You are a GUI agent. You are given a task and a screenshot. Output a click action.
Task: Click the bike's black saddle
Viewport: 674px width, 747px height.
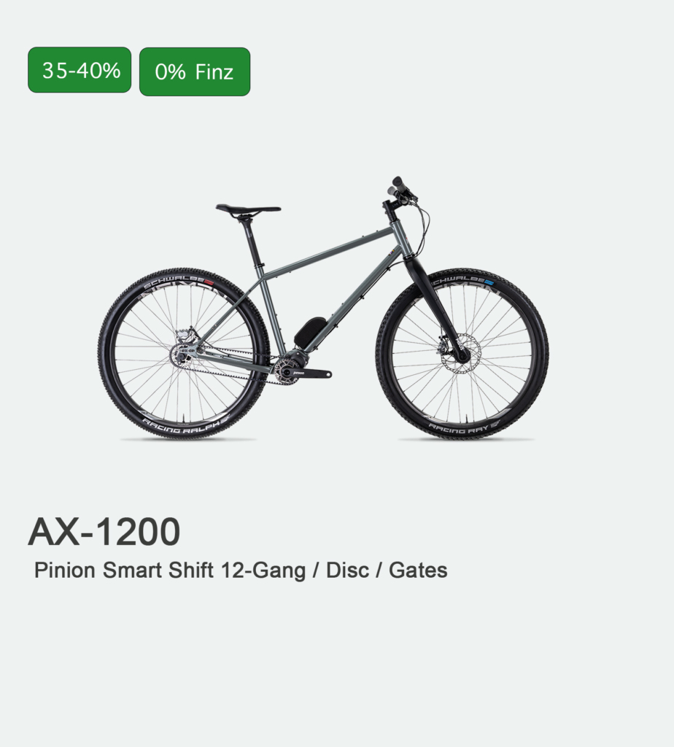pos(248,209)
